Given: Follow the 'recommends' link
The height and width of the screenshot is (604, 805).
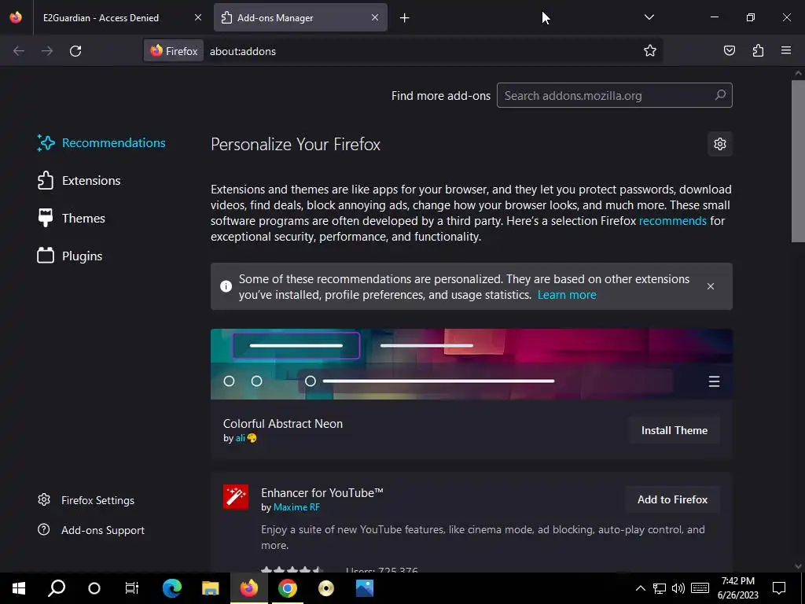Looking at the screenshot, I should [x=673, y=221].
